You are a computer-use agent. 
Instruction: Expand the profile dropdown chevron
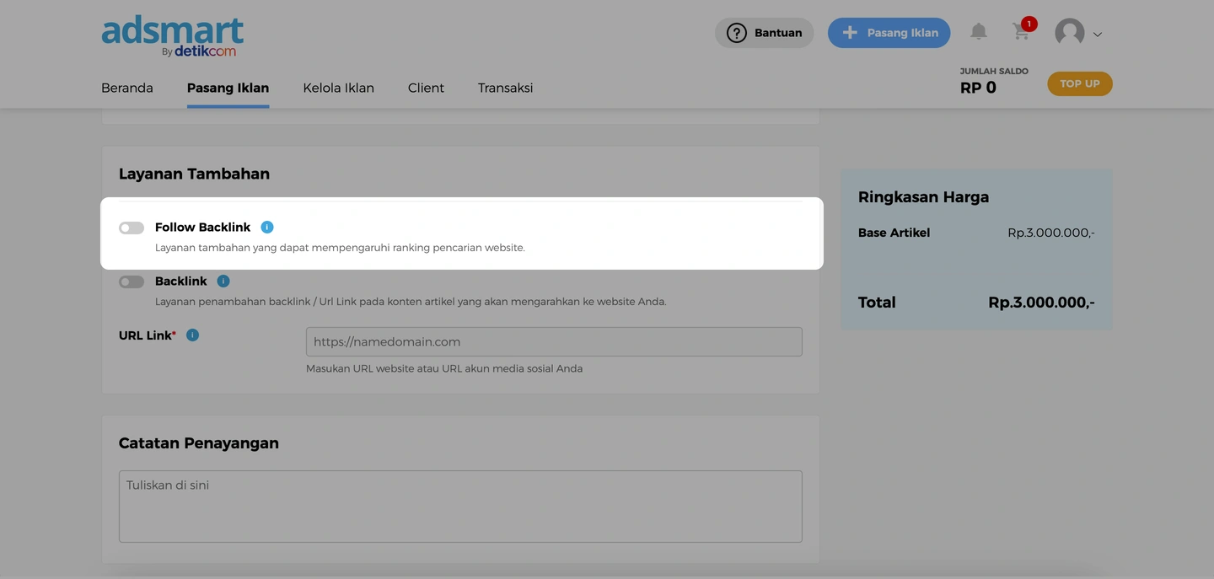click(x=1098, y=35)
